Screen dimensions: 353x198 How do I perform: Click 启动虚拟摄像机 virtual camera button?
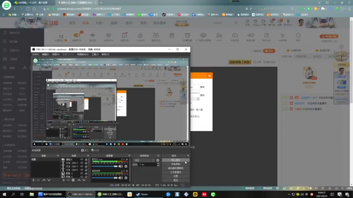(176, 168)
